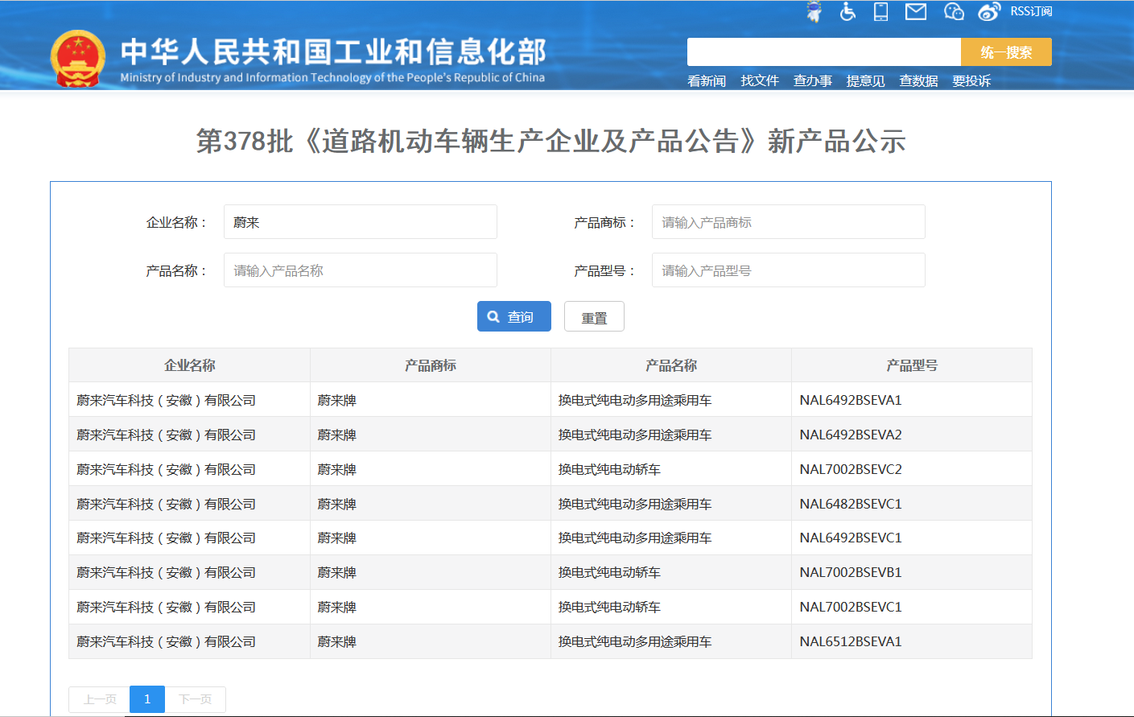Click the 产品商标 column header

coord(431,365)
